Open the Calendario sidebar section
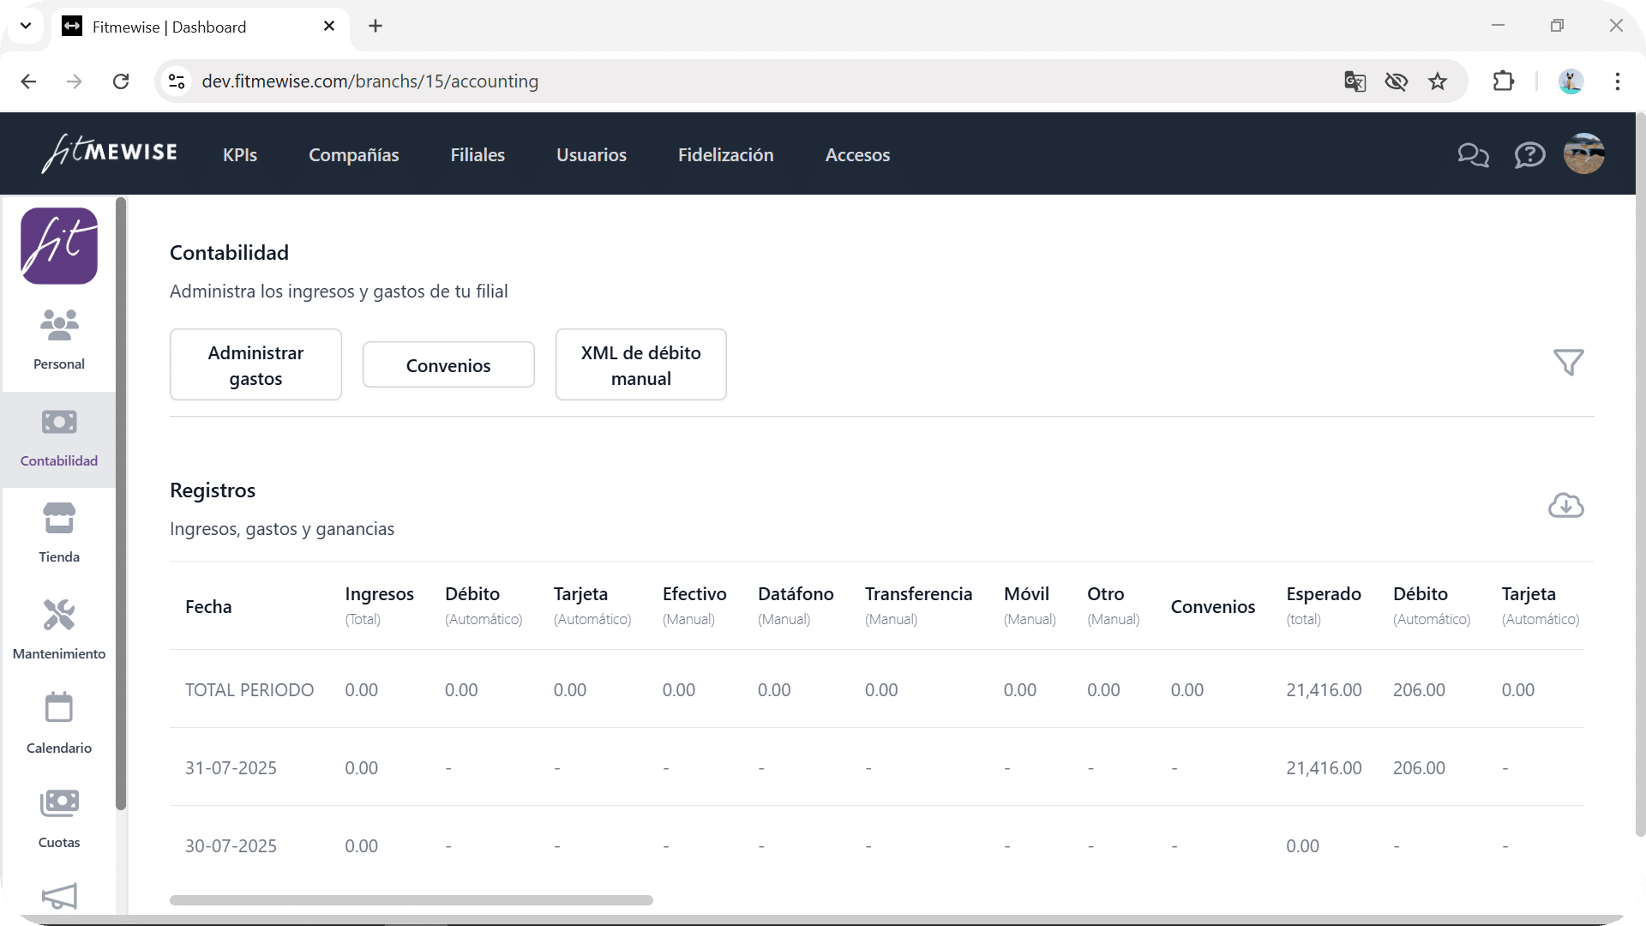Image resolution: width=1646 pixels, height=926 pixels. pos(59,724)
